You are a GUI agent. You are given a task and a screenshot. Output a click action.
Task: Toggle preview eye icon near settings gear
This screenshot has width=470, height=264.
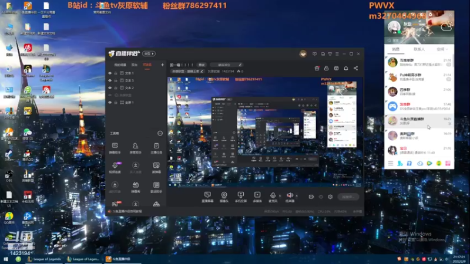[x=321, y=197]
